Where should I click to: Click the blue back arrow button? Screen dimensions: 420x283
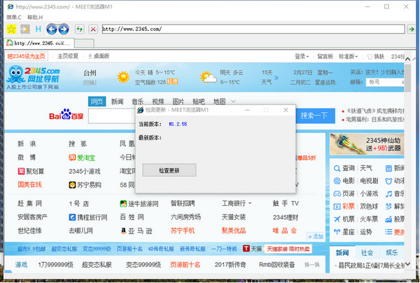click(x=50, y=29)
